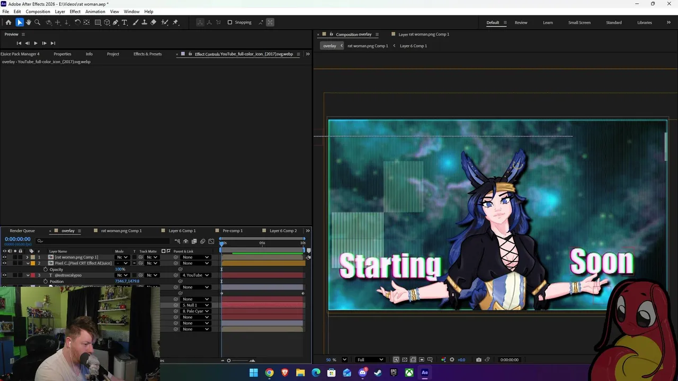Select the Pan Behind anchor point tool
Viewport: 678px width, 381px height.
[x=86, y=22]
